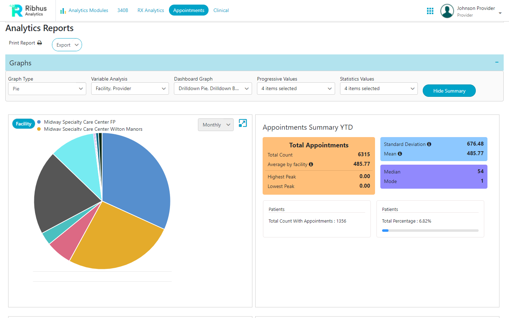
Task: Open the Progressive Values dropdown
Action: point(296,88)
